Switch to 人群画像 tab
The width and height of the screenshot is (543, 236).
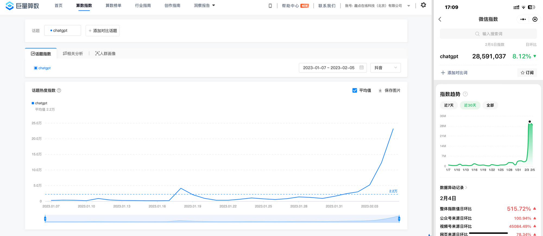click(105, 53)
